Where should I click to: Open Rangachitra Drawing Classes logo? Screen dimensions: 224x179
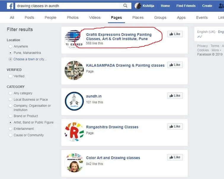pyautogui.click(x=74, y=132)
